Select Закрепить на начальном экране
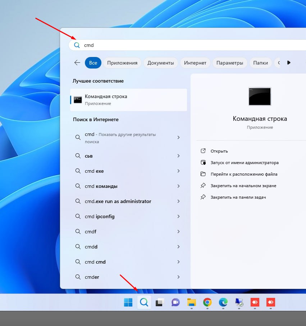Image resolution: width=306 pixels, height=326 pixels. coord(243,186)
